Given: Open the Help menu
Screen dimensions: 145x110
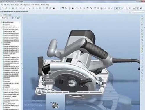Looking at the screenshot, I should point(48,5).
